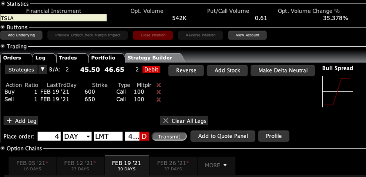This screenshot has width=366, height=177.
Task: Remove the Sell 650 Call leg
Action: click(x=158, y=99)
